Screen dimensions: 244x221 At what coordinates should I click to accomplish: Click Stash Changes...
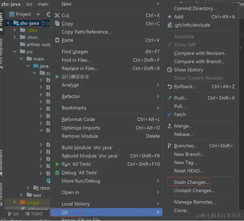click(x=201, y=182)
